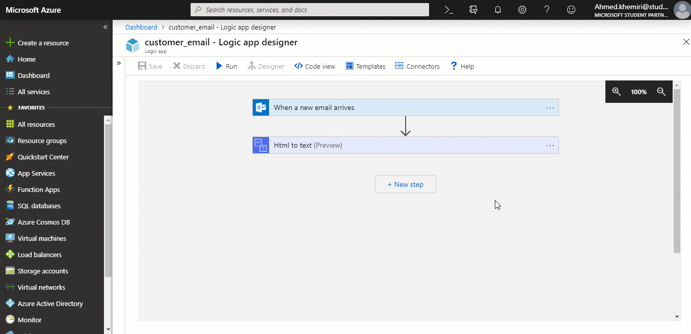Open ellipsis menu on Html to text
The height and width of the screenshot is (334, 691).
click(550, 145)
